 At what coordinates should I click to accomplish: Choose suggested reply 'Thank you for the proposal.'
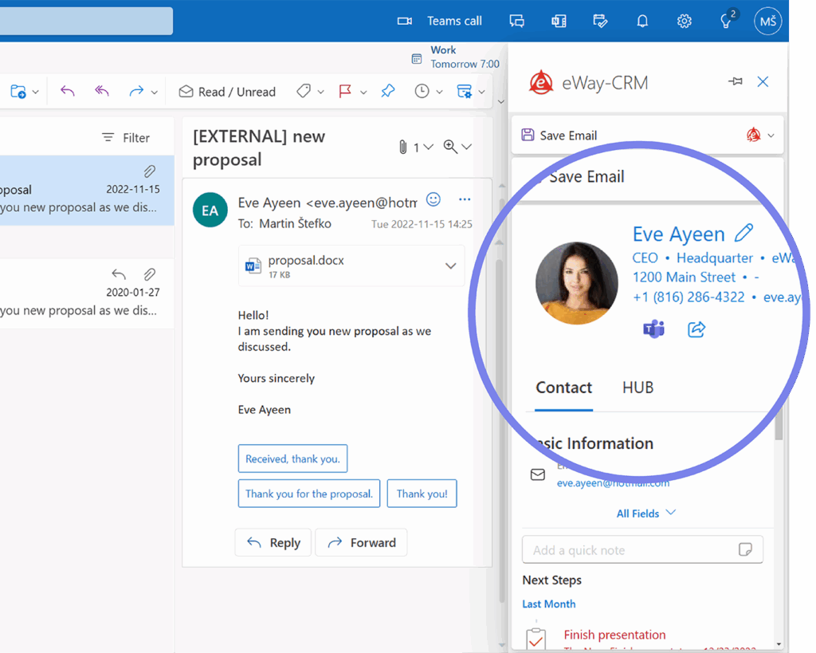coord(309,494)
